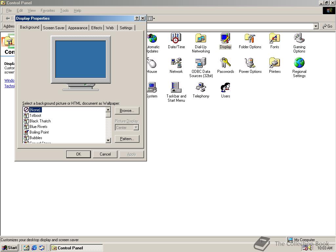Select the Background tab
Screen dimensions: 336x252
(x=30, y=27)
